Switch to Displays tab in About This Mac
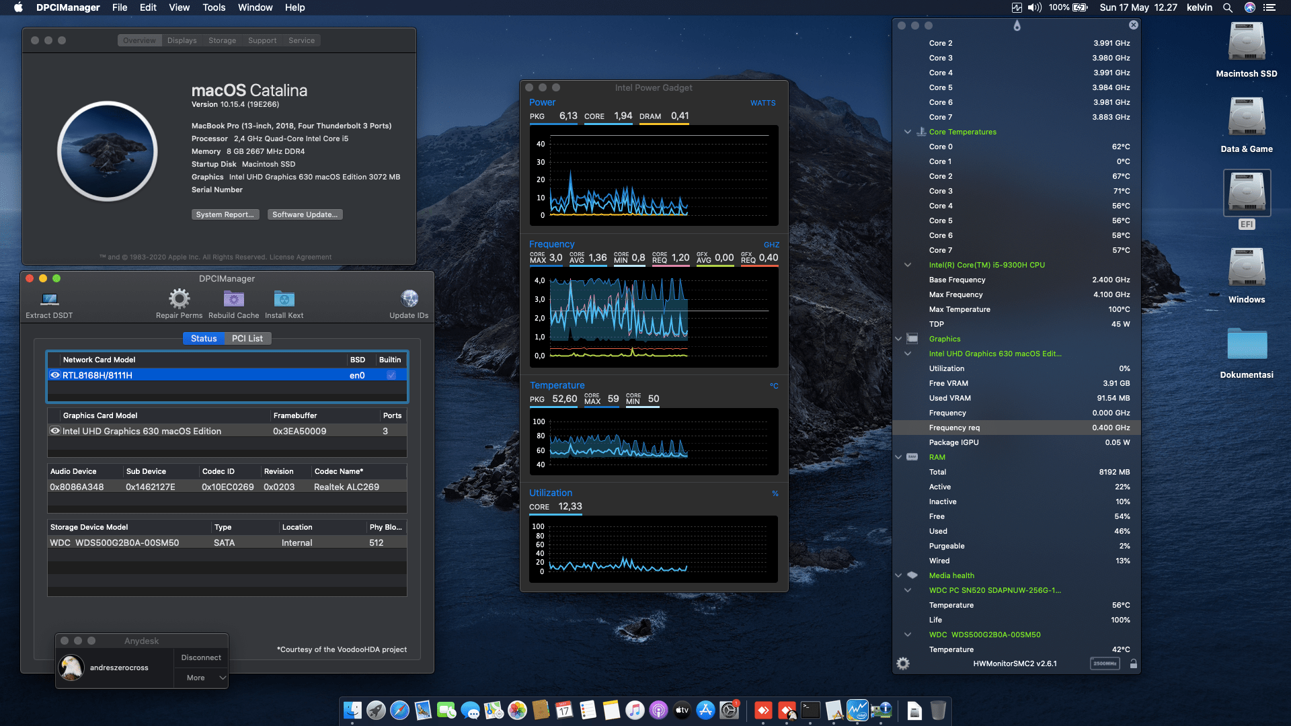The width and height of the screenshot is (1291, 726). pyautogui.click(x=182, y=40)
